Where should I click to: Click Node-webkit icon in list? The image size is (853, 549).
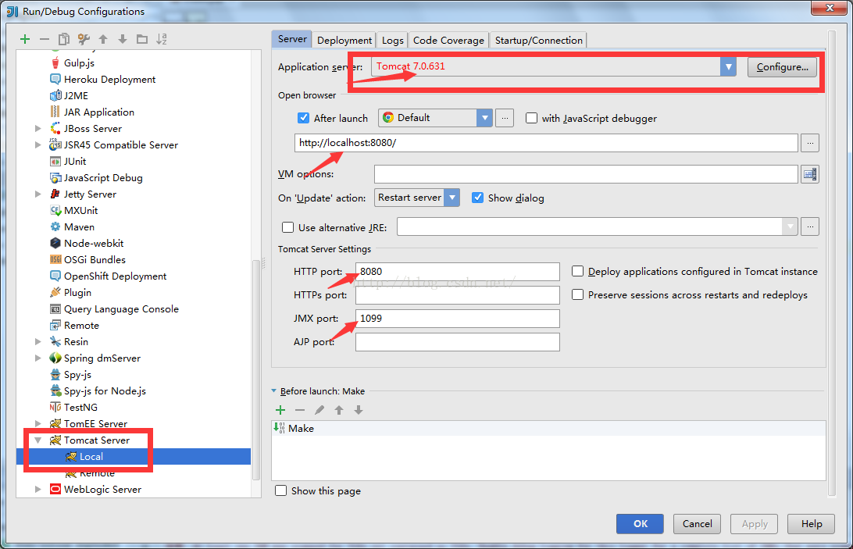pyautogui.click(x=55, y=243)
